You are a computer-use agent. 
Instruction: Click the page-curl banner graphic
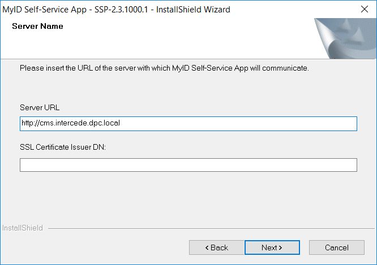[345, 38]
